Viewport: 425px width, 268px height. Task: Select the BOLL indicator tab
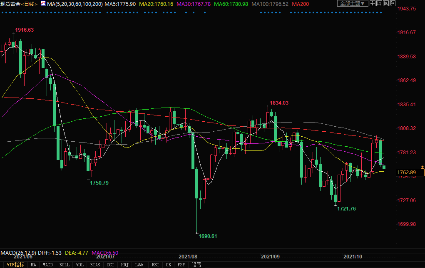[64, 265]
